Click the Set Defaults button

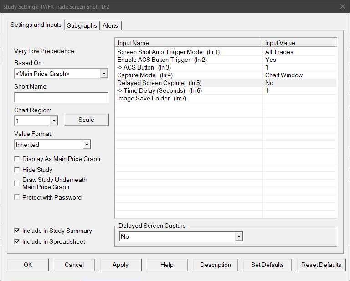pos(267,265)
